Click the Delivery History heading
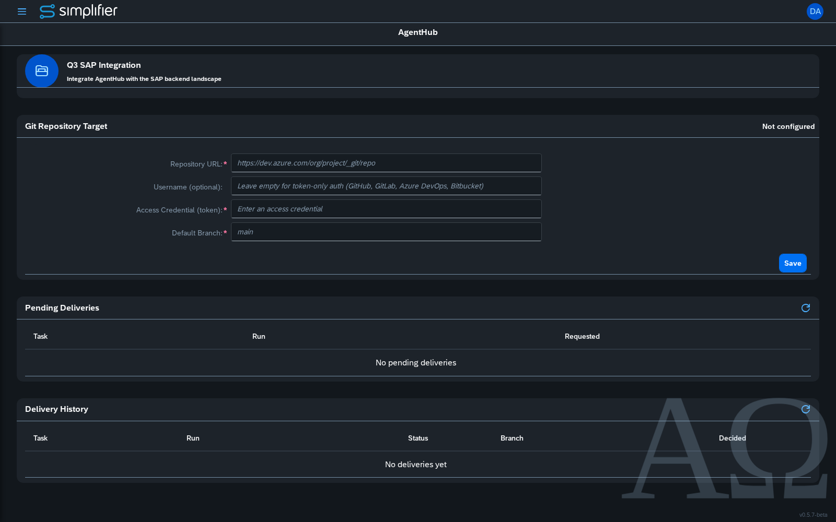Screen dimensions: 836x522 (x=56, y=409)
